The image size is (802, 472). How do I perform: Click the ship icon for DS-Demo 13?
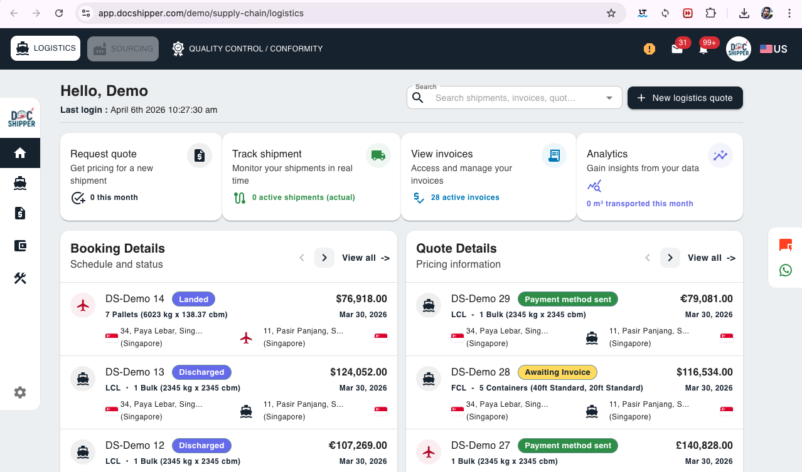click(x=83, y=379)
